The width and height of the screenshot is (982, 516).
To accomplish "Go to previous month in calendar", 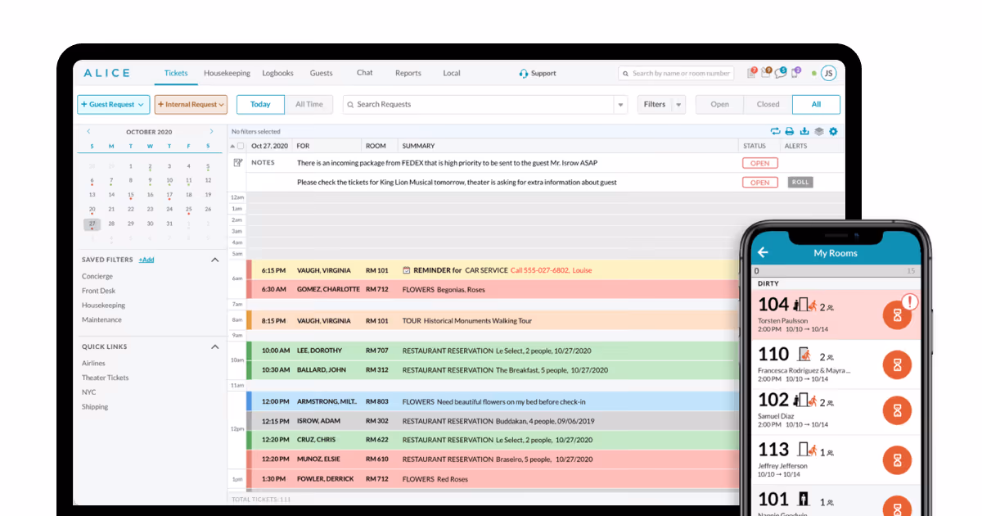I will 88,132.
